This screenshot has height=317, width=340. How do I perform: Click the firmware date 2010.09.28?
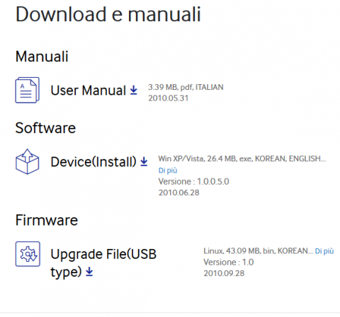click(224, 273)
